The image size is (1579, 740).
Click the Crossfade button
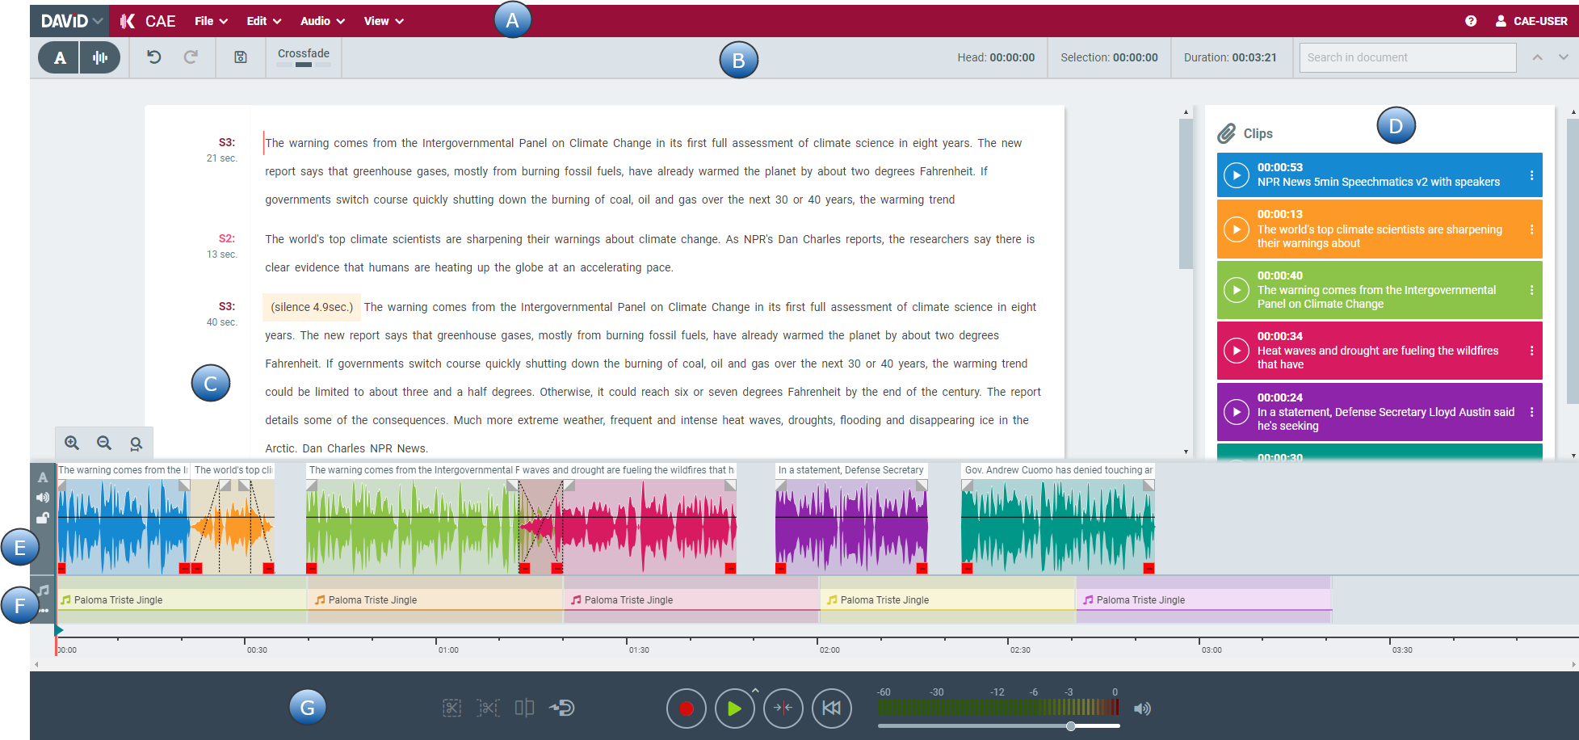(x=304, y=57)
